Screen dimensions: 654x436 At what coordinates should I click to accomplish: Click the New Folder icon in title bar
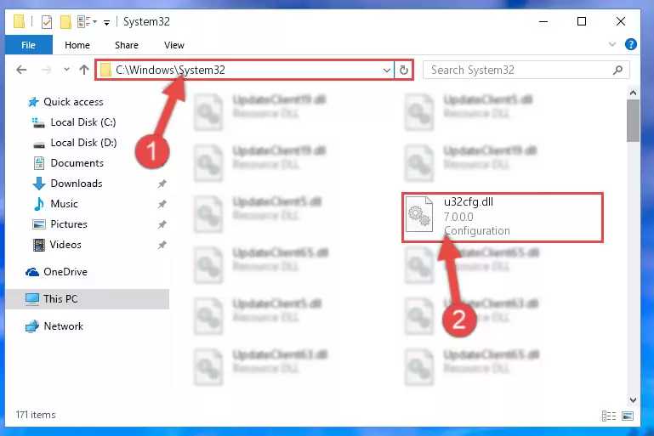(65, 22)
